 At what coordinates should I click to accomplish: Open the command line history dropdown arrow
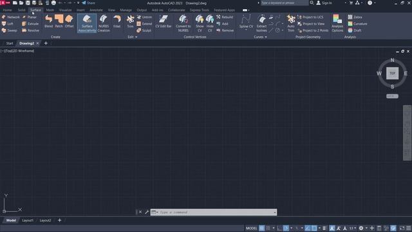tap(275, 212)
